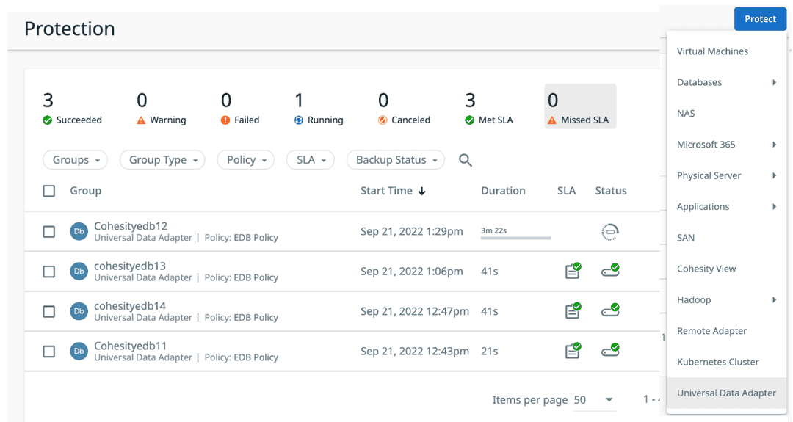Viewport: 793px width, 422px height.
Task: Select the Cohesityedb11 row checkbox
Action: point(49,352)
